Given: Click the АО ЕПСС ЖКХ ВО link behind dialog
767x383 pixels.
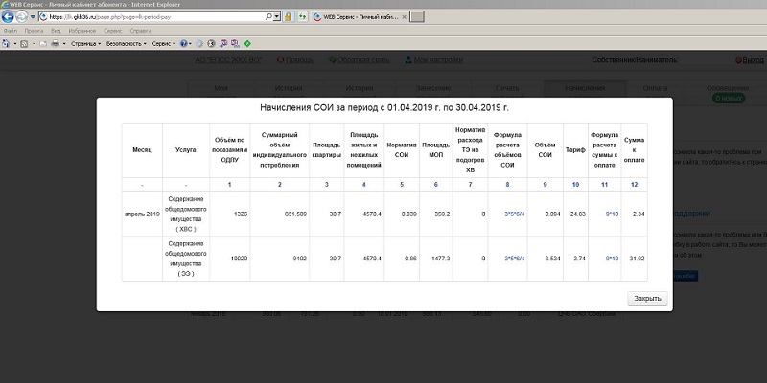Looking at the screenshot, I should coord(228,60).
